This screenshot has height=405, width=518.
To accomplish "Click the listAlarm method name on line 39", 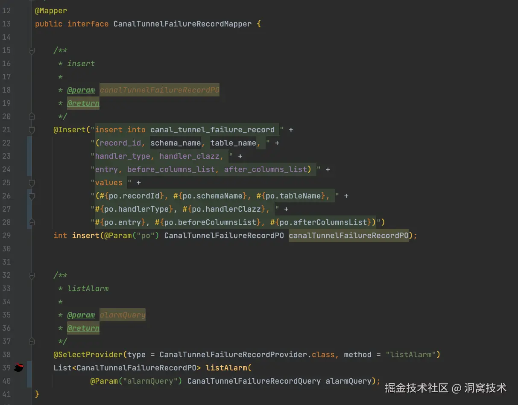I will (x=227, y=367).
